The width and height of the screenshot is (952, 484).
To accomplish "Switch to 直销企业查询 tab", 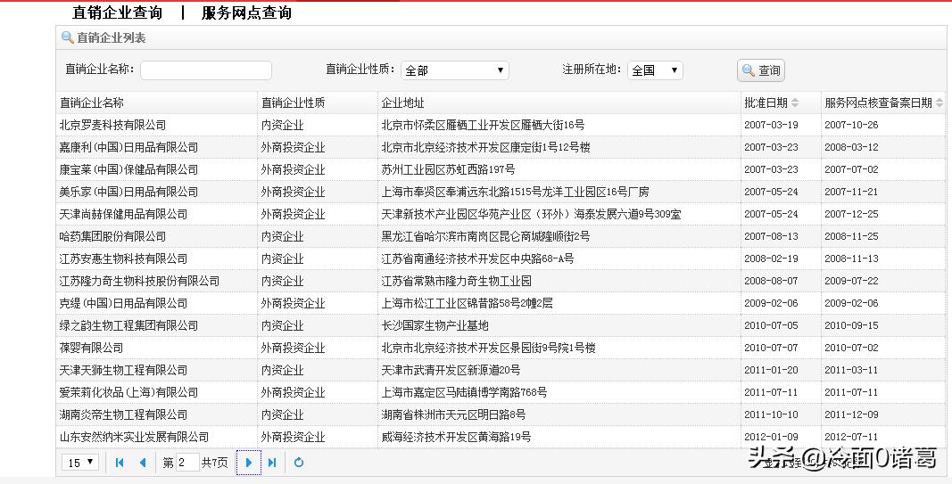I will (117, 12).
